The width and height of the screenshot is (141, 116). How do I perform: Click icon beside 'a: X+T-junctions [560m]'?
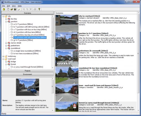12,24
